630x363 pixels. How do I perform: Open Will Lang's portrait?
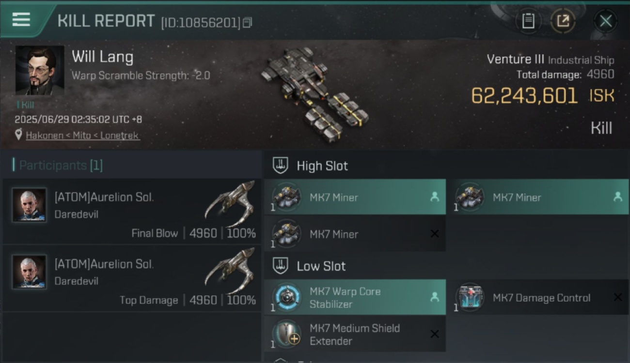(x=40, y=70)
